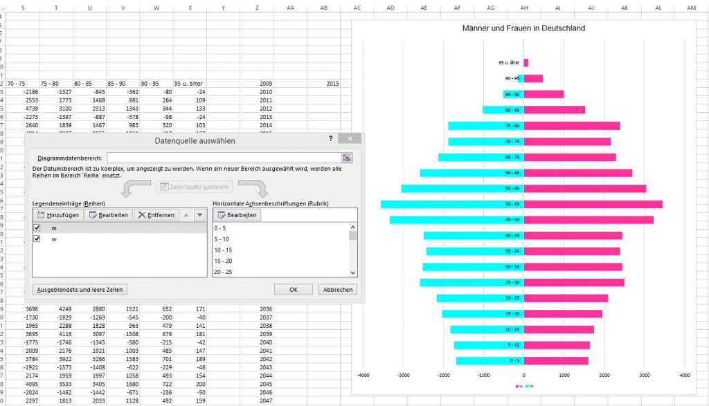The image size is (709, 406).
Task: Click cell with value 4739
Action: tap(23, 109)
